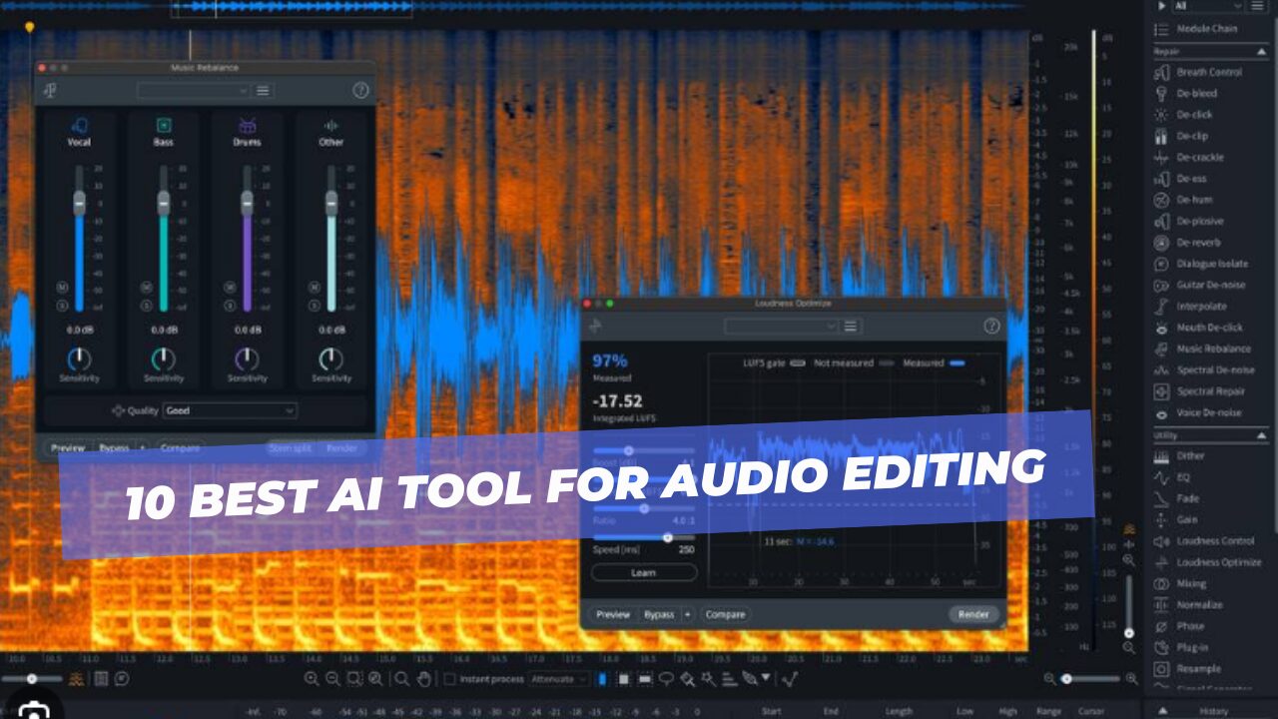
Task: Select the Grab and drag hand tool
Action: (x=423, y=679)
